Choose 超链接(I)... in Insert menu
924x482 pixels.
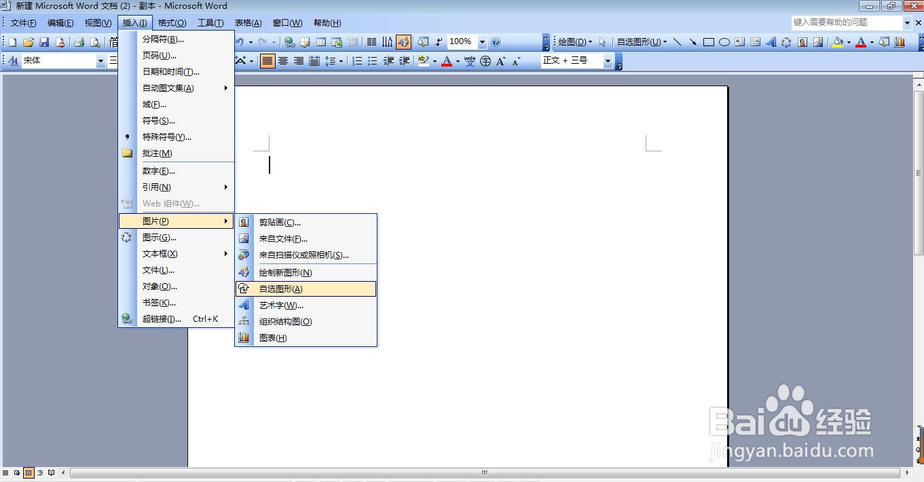click(177, 318)
